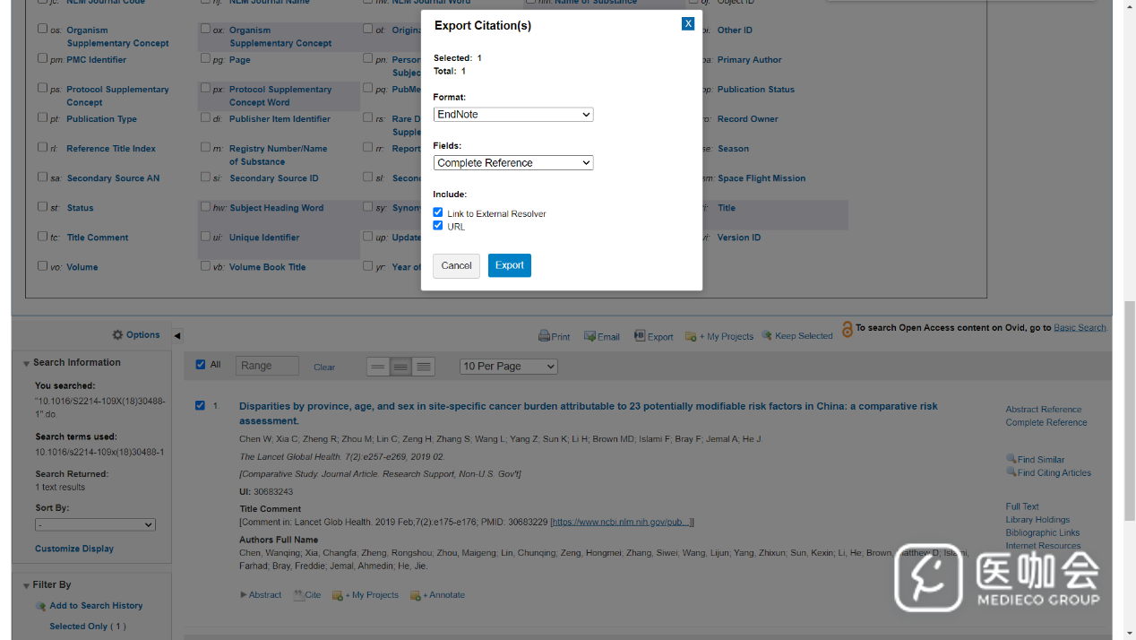Click the Cancel button in dialog
Viewport: 1136px width, 640px height.
point(456,265)
